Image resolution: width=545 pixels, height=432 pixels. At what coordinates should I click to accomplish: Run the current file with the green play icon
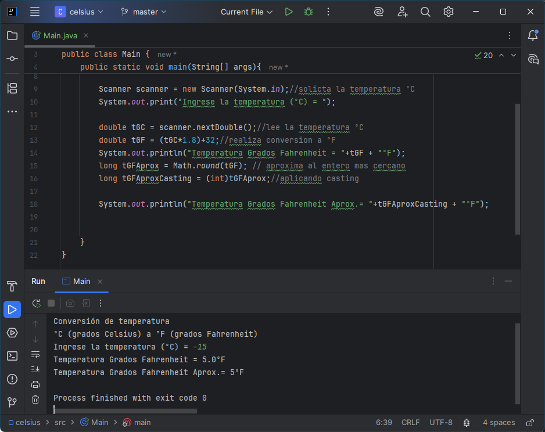(x=289, y=12)
